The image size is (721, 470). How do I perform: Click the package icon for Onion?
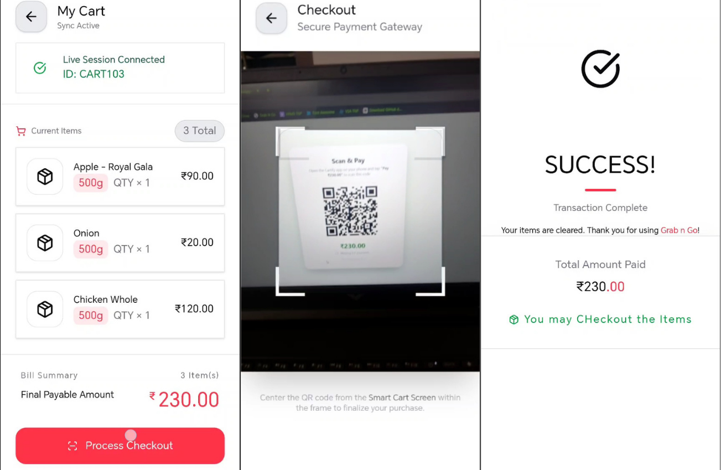[x=44, y=242]
